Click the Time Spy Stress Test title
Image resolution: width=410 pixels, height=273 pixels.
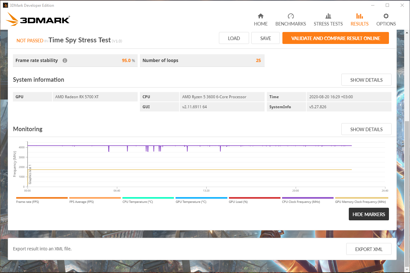pyautogui.click(x=80, y=40)
